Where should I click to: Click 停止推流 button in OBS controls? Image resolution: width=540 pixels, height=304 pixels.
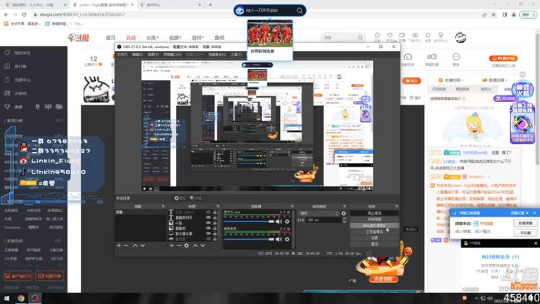(x=374, y=213)
